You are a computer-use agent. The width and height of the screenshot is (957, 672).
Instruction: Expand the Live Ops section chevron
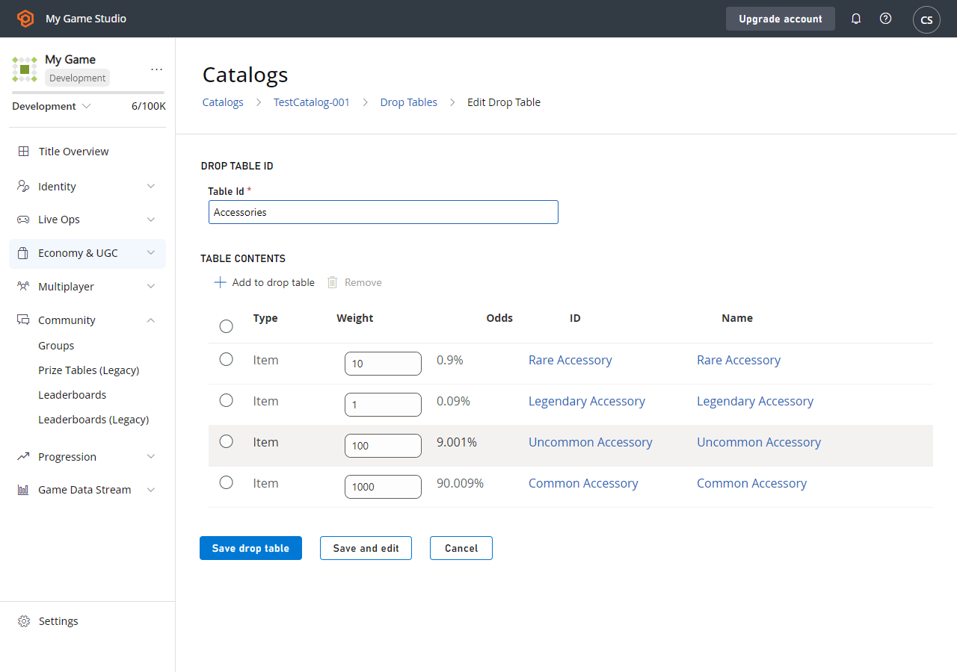tap(151, 220)
